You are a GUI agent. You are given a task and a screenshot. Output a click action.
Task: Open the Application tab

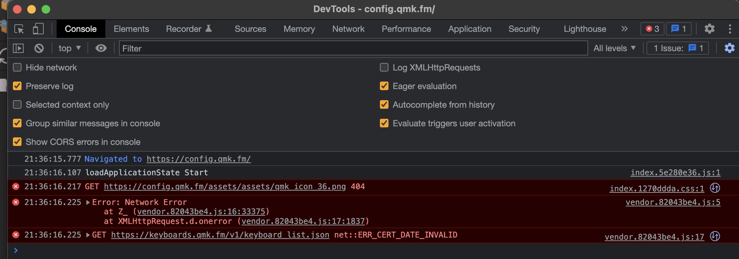pos(470,29)
